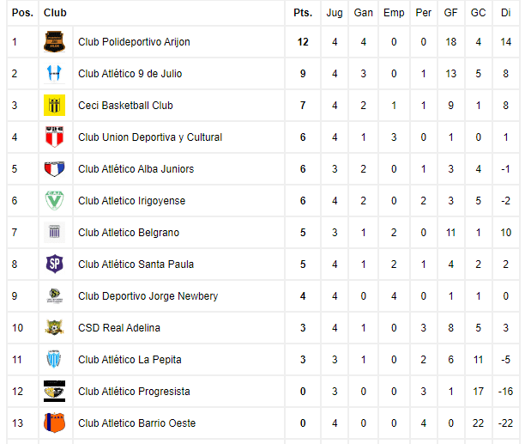531x444 pixels.
Task: Click the Club Union Deportiva y Cultural shield
Action: click(54, 137)
